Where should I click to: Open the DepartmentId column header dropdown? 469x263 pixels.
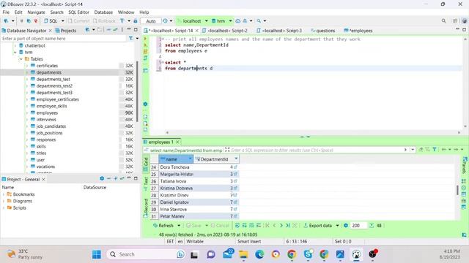coord(236,159)
